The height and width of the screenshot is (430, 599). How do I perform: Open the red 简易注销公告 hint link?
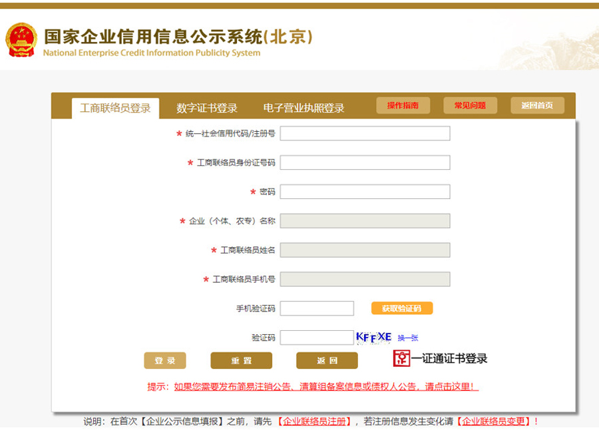[x=326, y=387]
